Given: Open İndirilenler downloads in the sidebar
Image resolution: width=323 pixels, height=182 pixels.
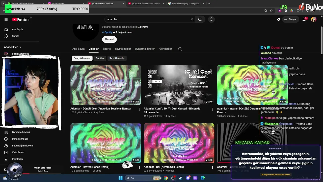Looking at the screenshot, I should point(19,159).
